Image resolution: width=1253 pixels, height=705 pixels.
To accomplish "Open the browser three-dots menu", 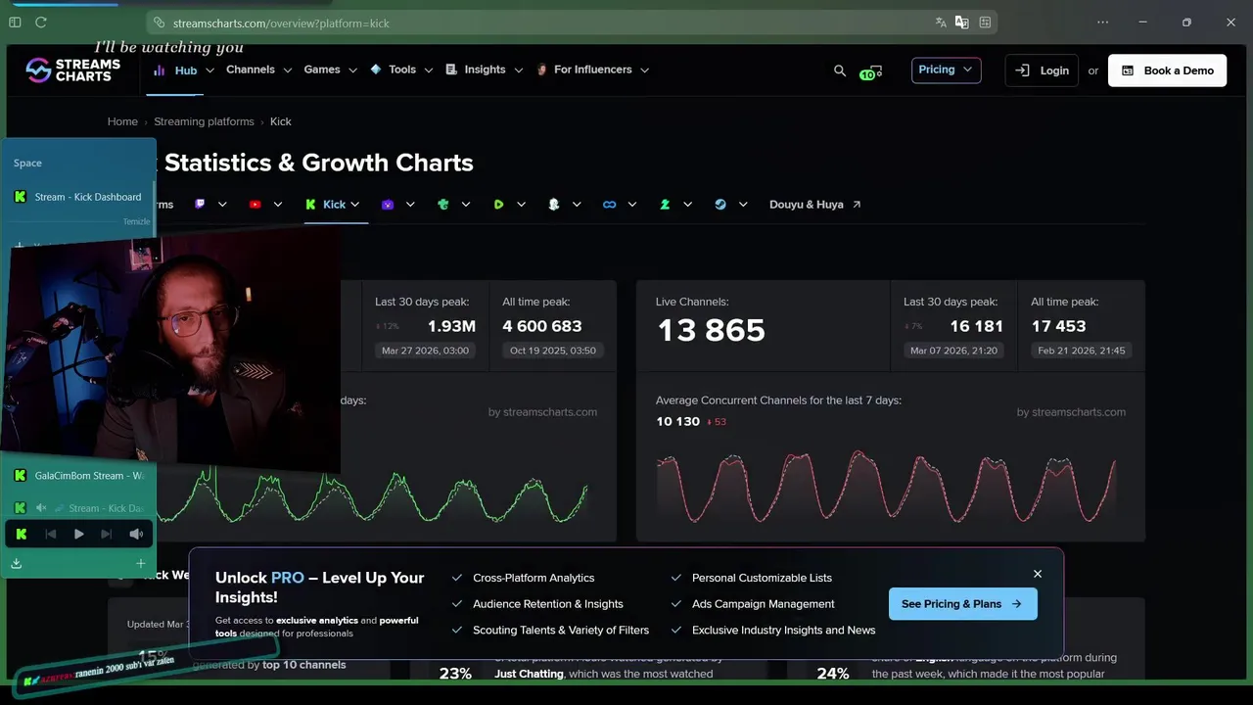I will 1103,22.
